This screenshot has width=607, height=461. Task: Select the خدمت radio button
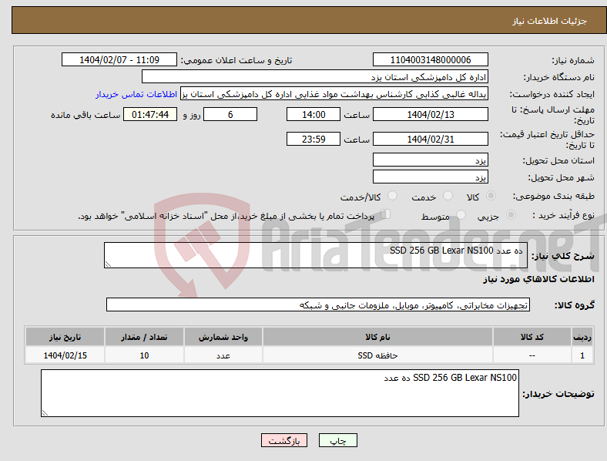(x=448, y=196)
